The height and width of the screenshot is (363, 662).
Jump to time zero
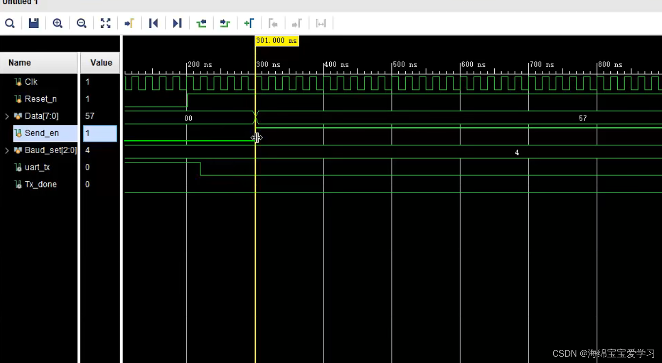pyautogui.click(x=153, y=23)
